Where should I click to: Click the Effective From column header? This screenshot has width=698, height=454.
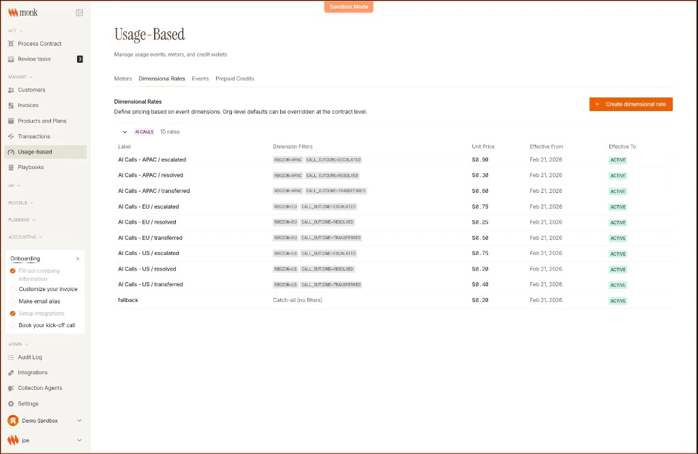546,147
